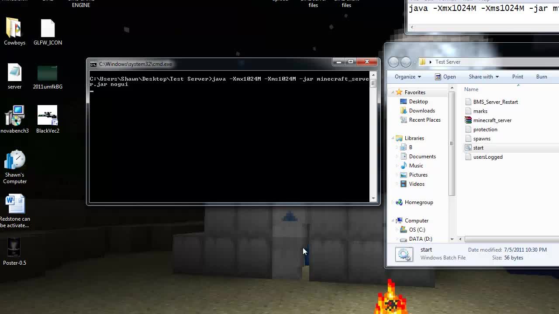Launch the novabench3 shortcut on desktop
The width and height of the screenshot is (559, 314).
[x=14, y=118]
